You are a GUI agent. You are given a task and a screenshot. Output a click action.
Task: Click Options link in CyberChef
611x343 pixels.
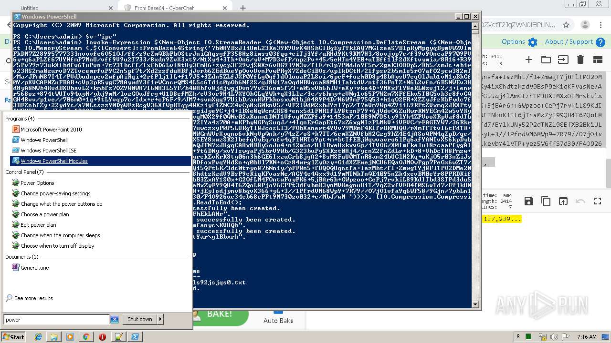(x=513, y=42)
